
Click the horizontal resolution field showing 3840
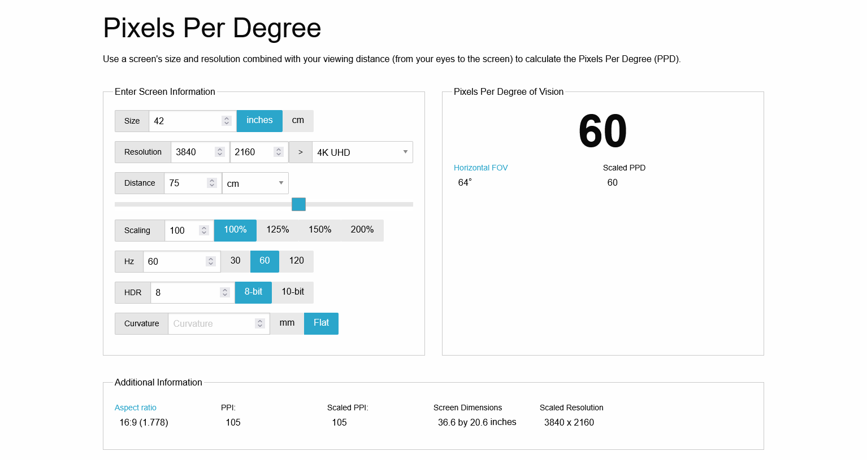coord(200,152)
